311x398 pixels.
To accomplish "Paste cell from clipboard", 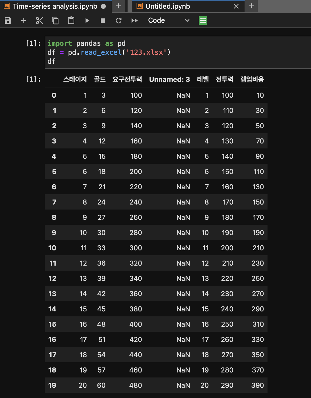I will 71,21.
